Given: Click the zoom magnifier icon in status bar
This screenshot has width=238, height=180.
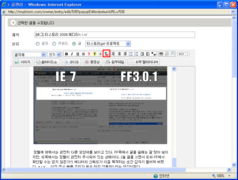Looking at the screenshot, I should click(x=214, y=176).
